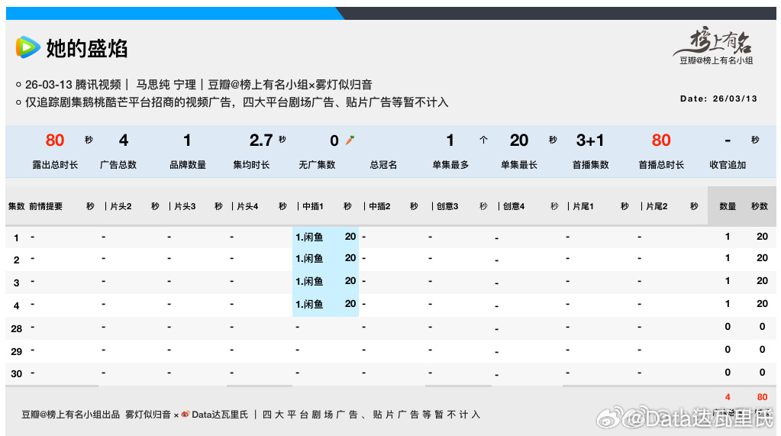The image size is (781, 436).
Task: Click the 品牌数量 label
Action: click(x=188, y=164)
